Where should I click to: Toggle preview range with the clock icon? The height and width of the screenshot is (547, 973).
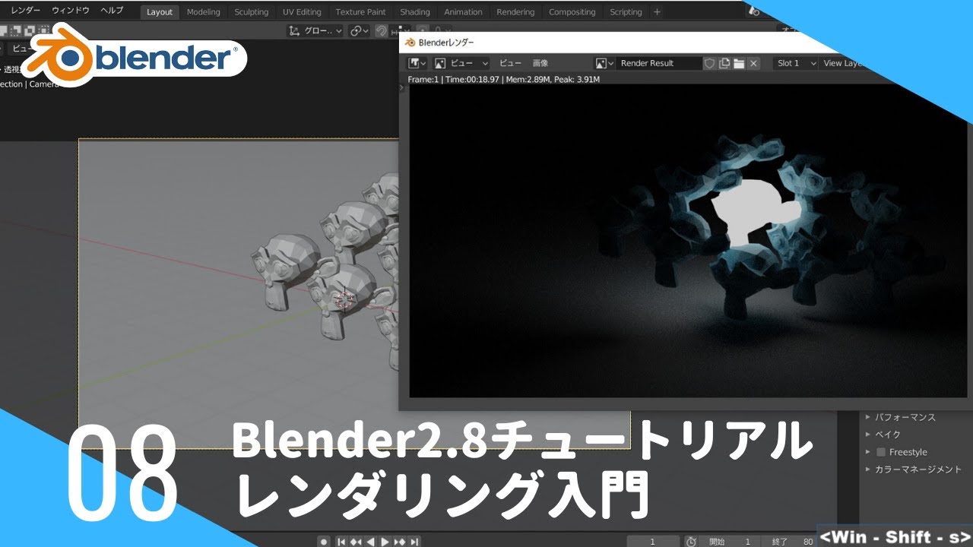pyautogui.click(x=691, y=542)
